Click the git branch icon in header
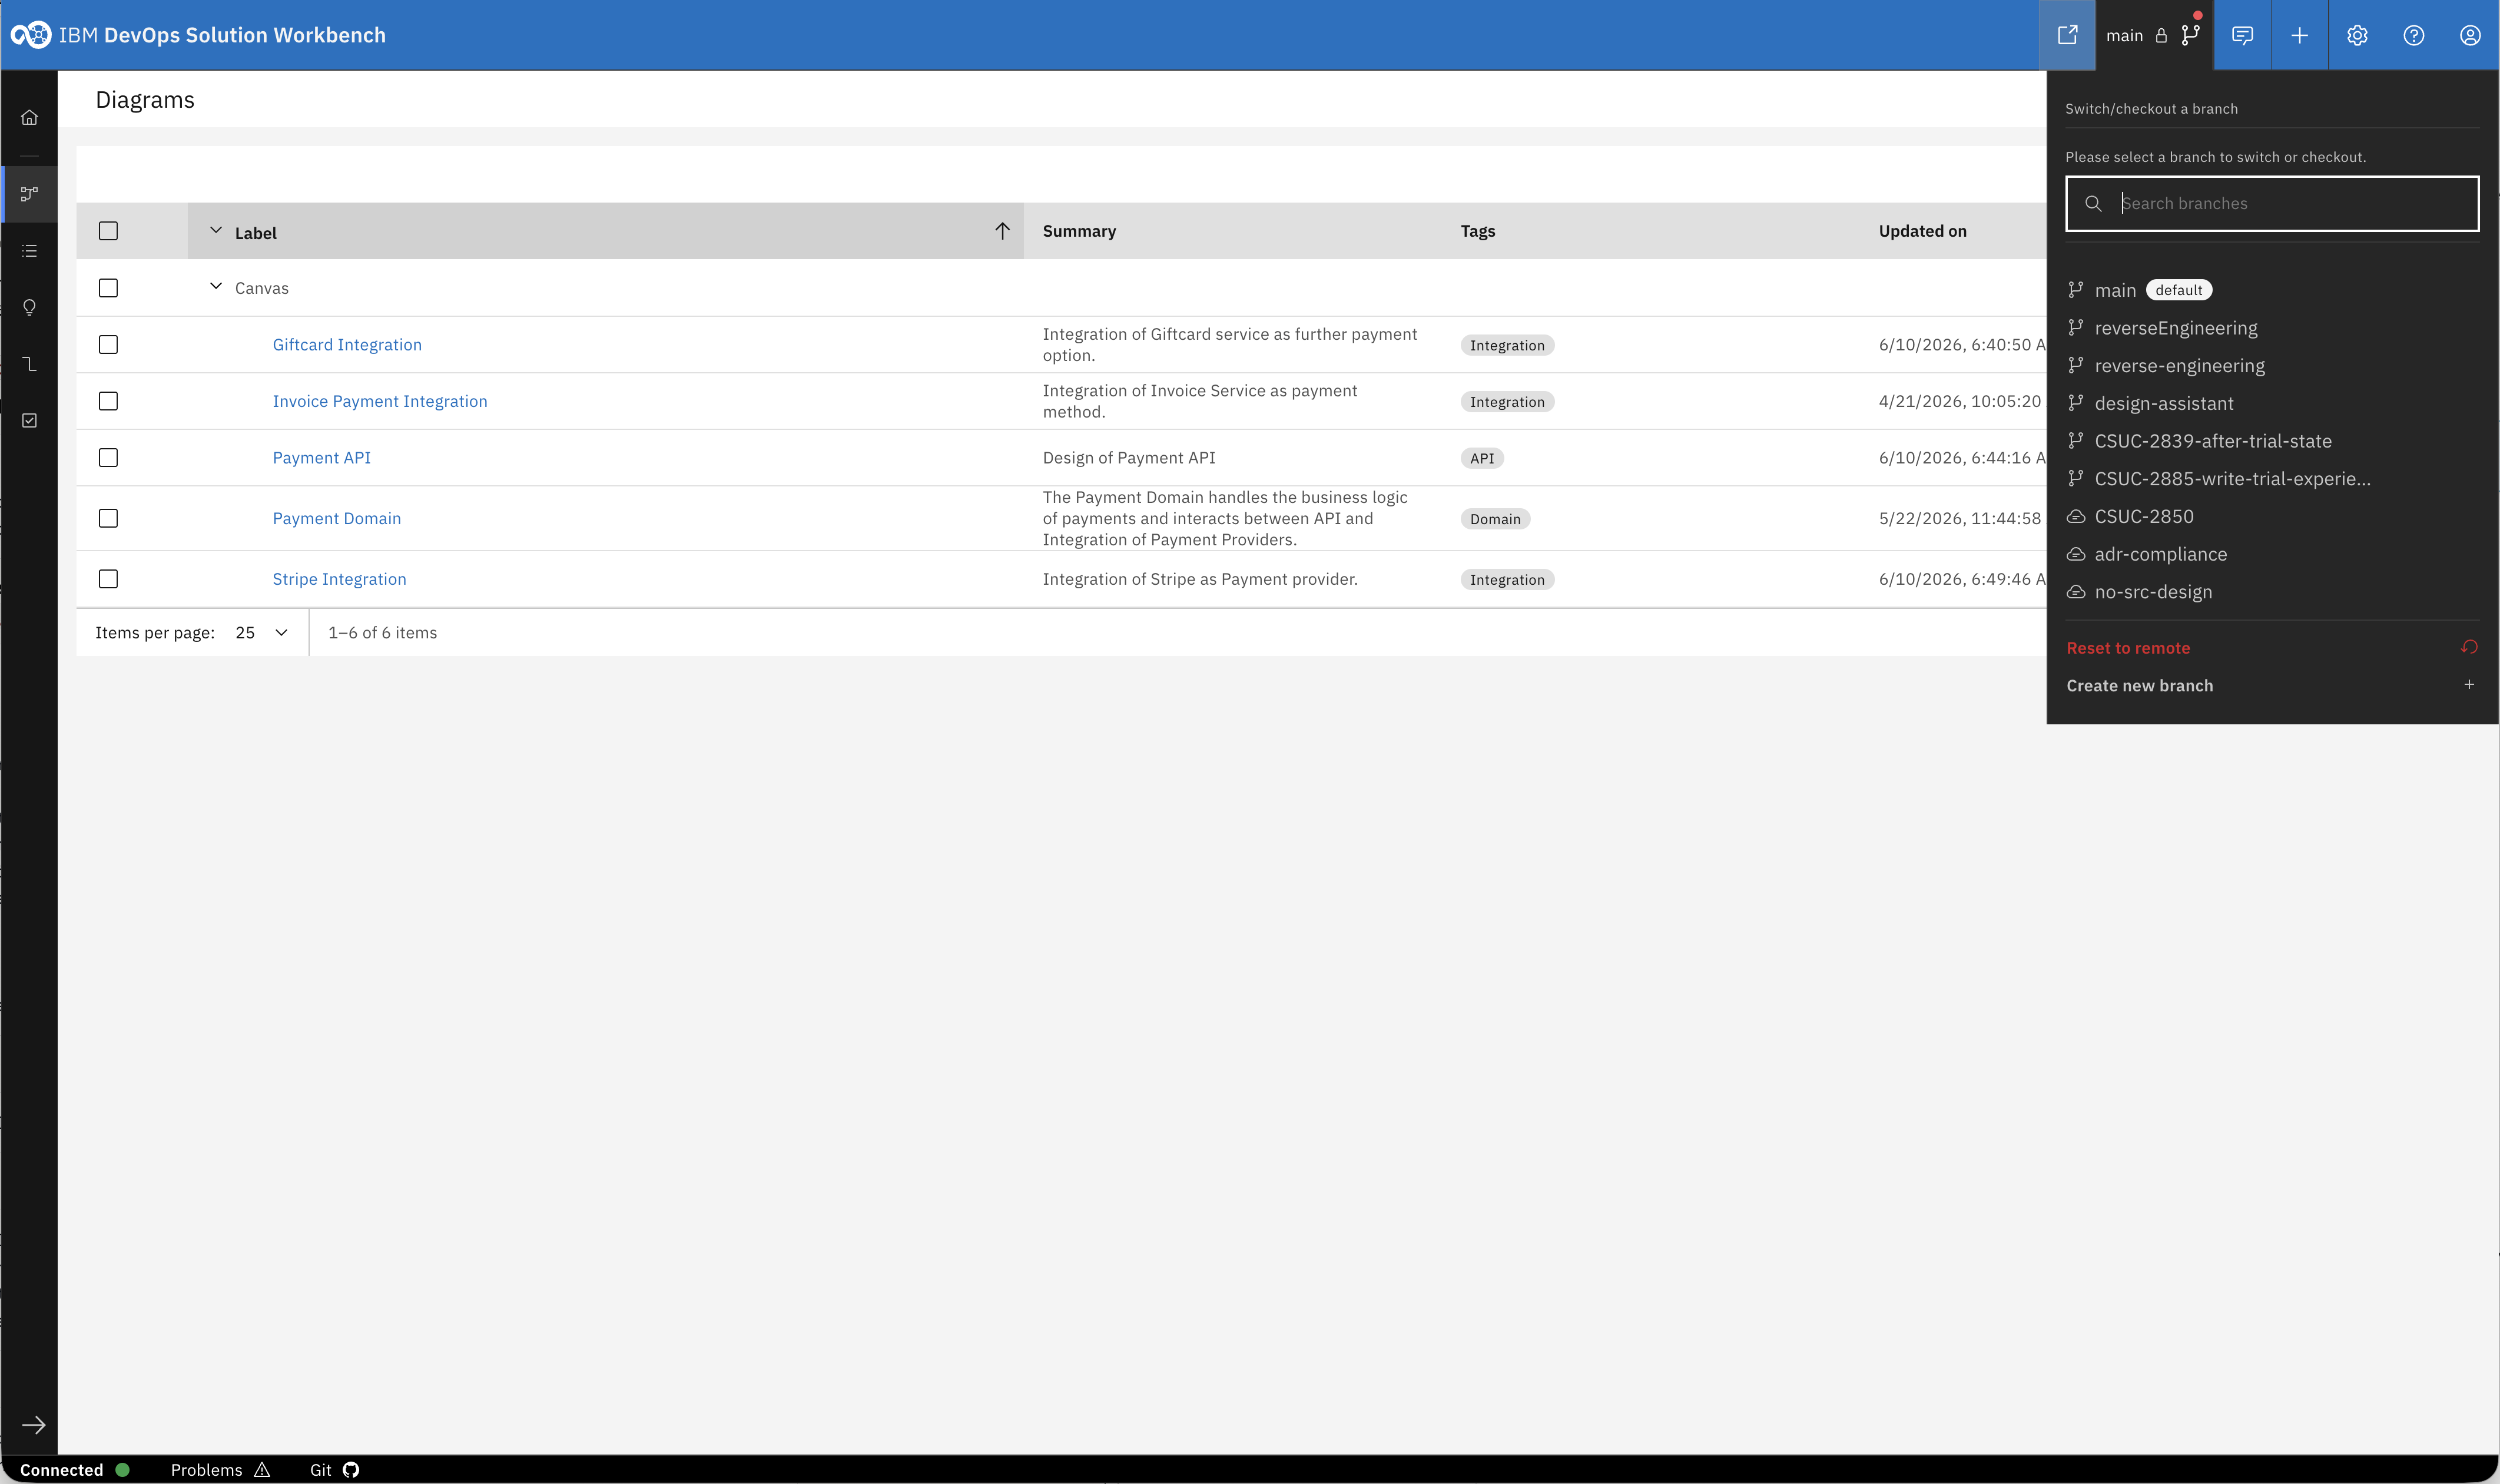Viewport: 2500px width, 1484px height. coord(2190,35)
